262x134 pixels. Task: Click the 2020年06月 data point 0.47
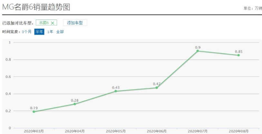click(157, 88)
